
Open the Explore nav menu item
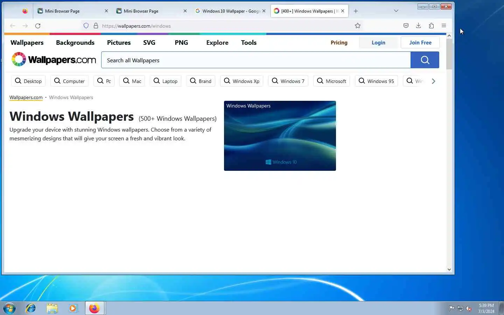tap(217, 42)
